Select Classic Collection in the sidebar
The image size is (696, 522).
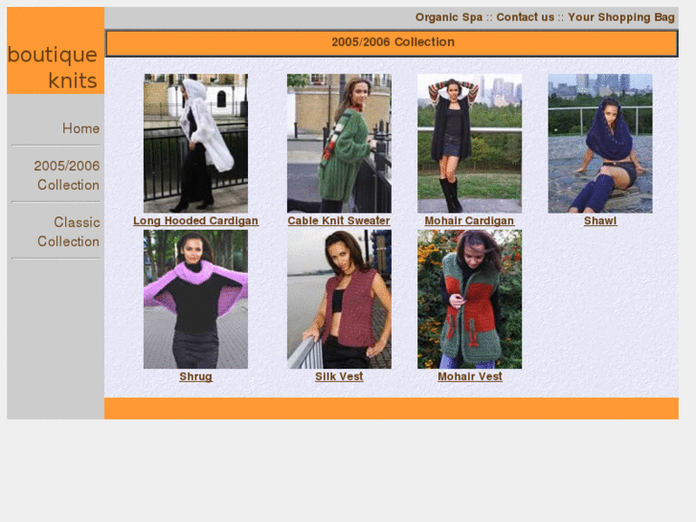click(69, 232)
